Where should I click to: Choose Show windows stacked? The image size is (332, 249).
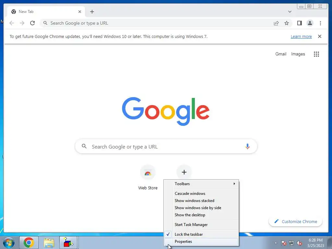(201, 200)
